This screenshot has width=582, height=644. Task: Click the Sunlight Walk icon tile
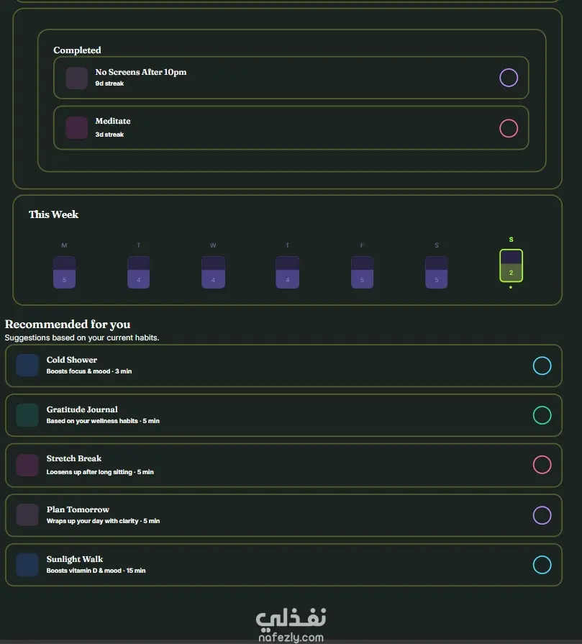(x=27, y=565)
